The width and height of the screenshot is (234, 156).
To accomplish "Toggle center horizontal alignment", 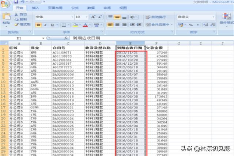I will click(x=117, y=24).
